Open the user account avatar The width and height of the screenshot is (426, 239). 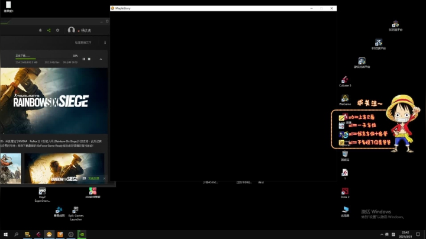(71, 30)
